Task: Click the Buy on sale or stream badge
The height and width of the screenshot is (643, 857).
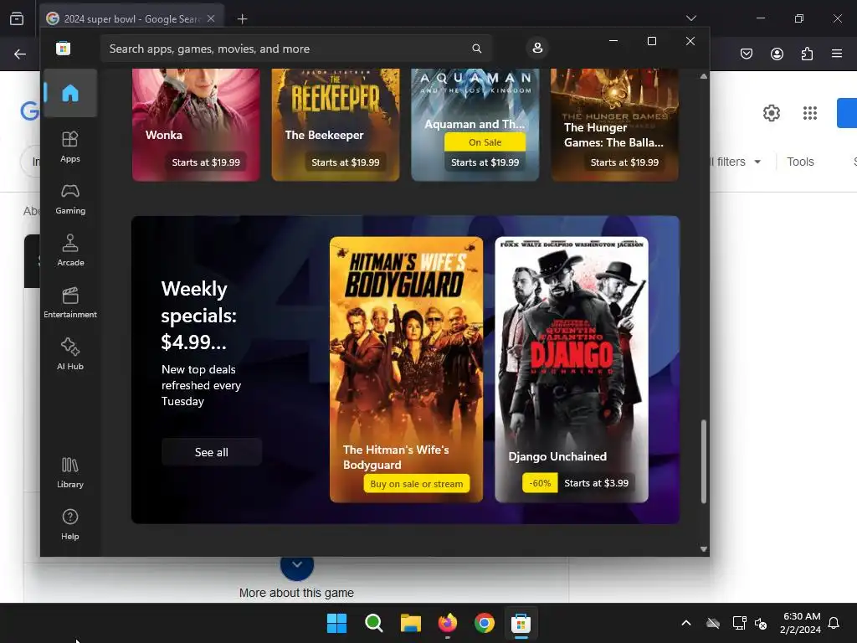Action: [417, 484]
